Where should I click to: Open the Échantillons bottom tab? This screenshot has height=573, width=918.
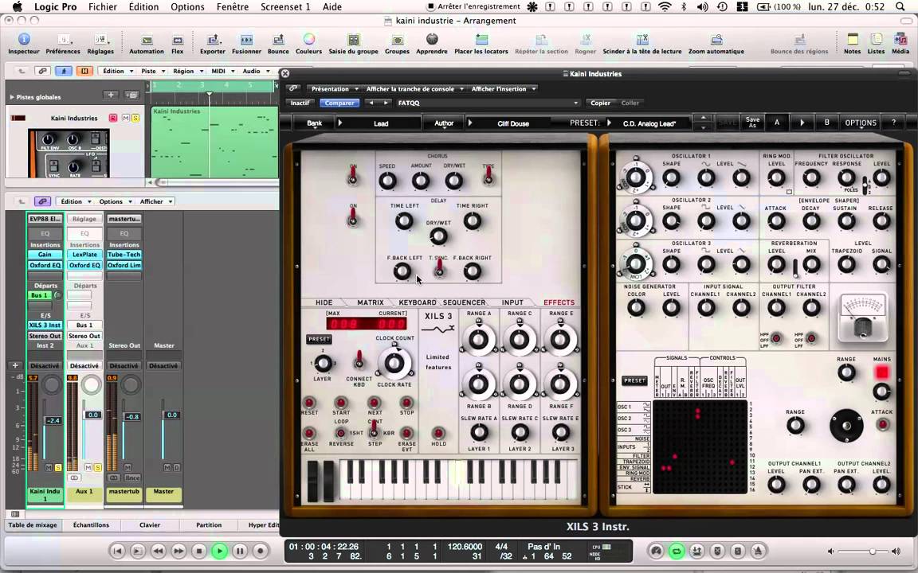tap(91, 525)
